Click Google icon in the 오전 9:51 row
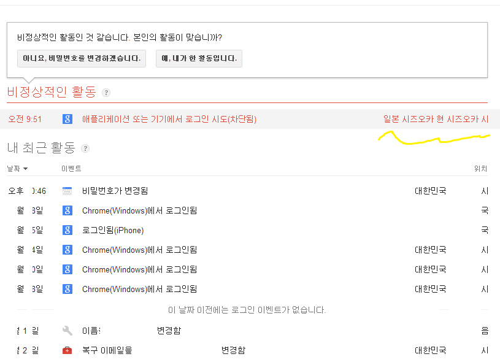 click(x=67, y=119)
